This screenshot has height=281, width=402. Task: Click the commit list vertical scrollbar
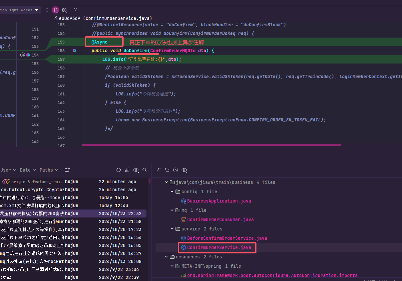point(150,181)
